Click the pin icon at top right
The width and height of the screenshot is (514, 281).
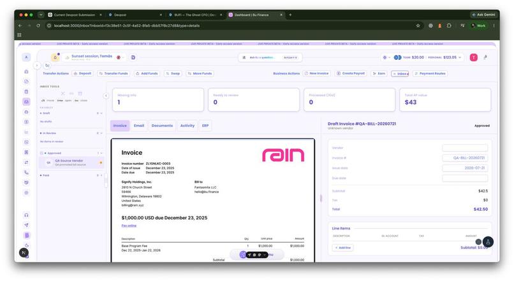(x=485, y=57)
